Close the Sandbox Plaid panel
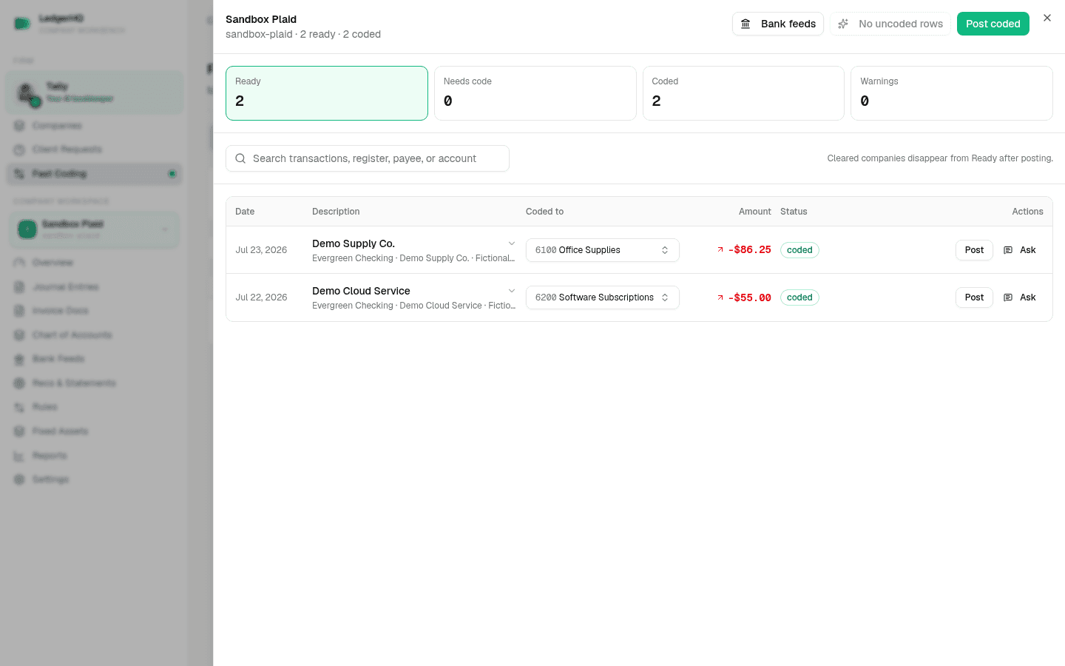Viewport: 1065px width, 666px height. coord(1047,18)
